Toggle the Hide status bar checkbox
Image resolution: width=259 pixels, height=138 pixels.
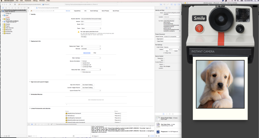(81, 72)
